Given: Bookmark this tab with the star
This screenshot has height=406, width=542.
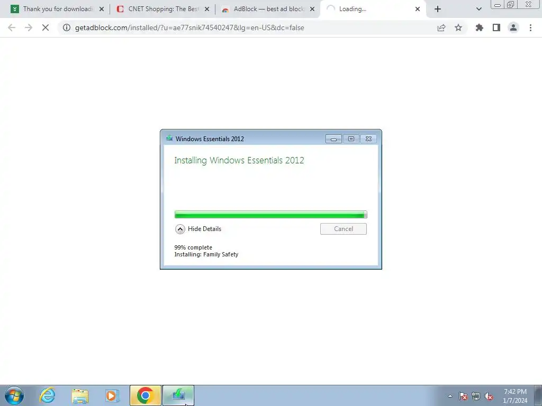Looking at the screenshot, I should pyautogui.click(x=458, y=27).
